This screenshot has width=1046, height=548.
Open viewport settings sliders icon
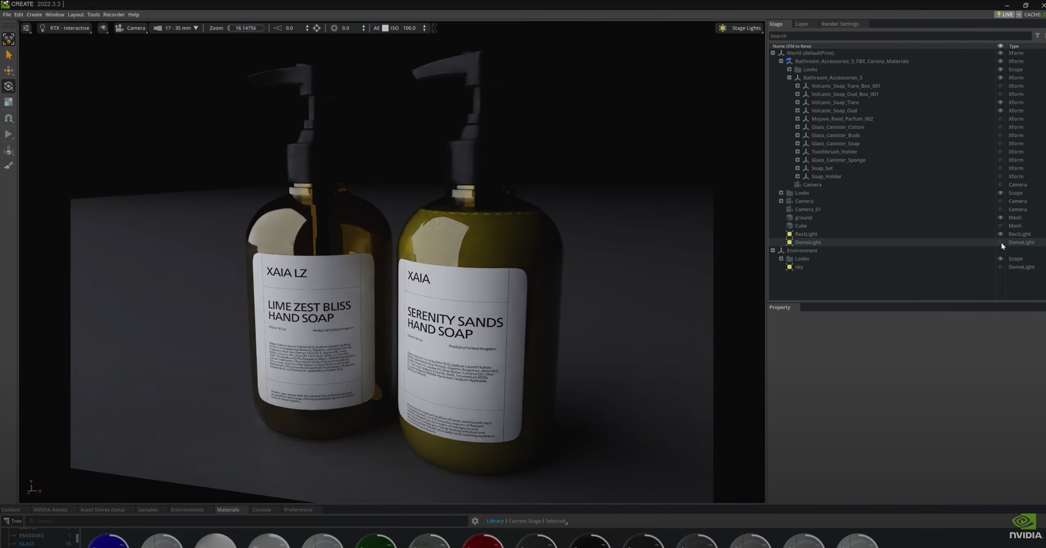[x=26, y=28]
